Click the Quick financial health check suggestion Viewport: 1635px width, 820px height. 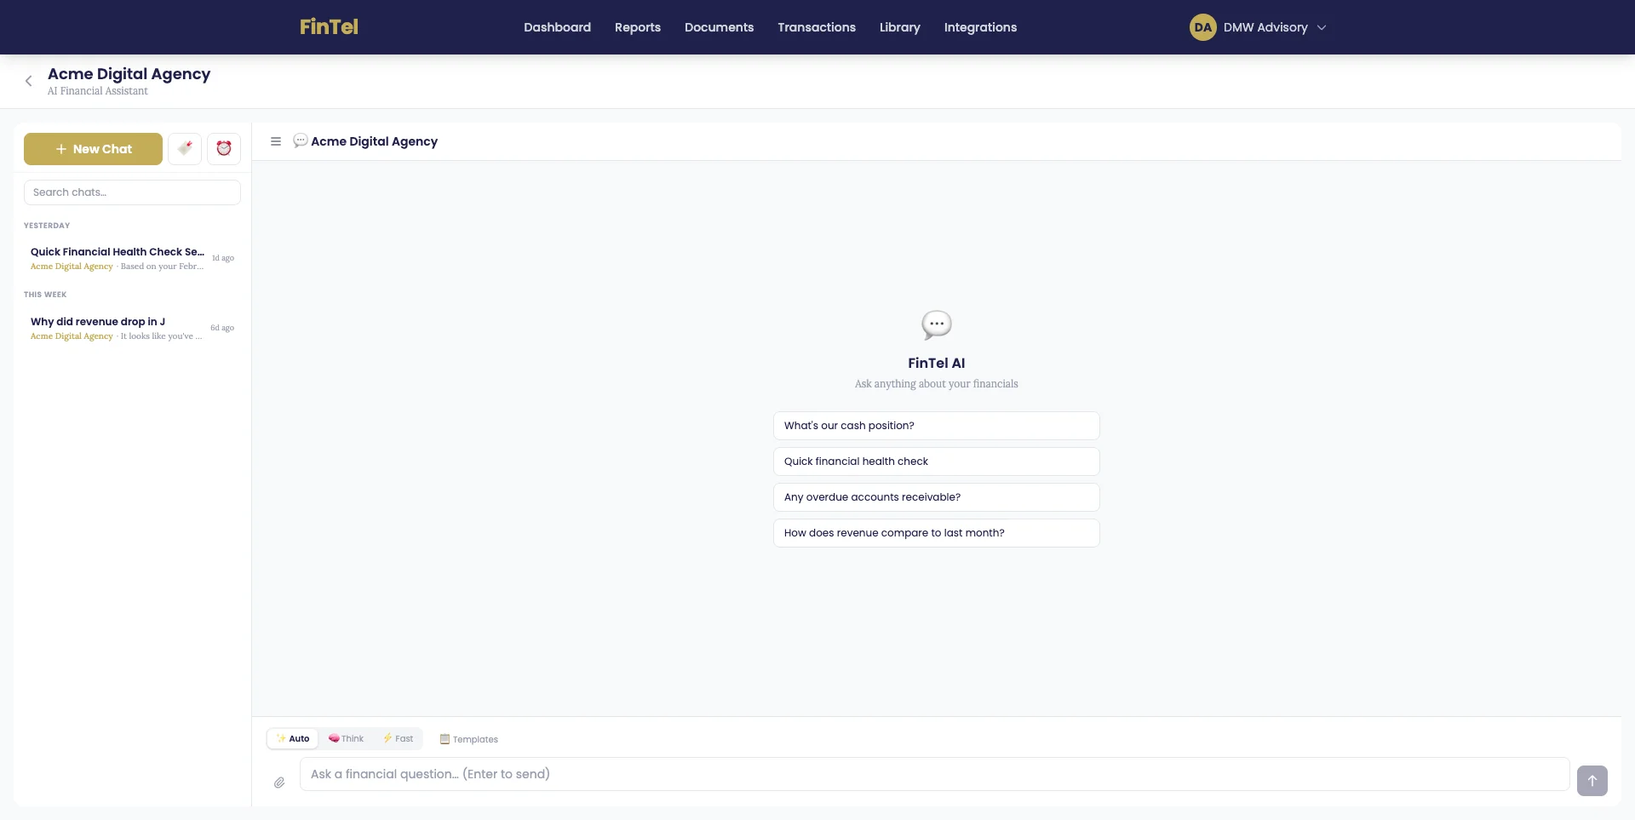pyautogui.click(x=936, y=461)
